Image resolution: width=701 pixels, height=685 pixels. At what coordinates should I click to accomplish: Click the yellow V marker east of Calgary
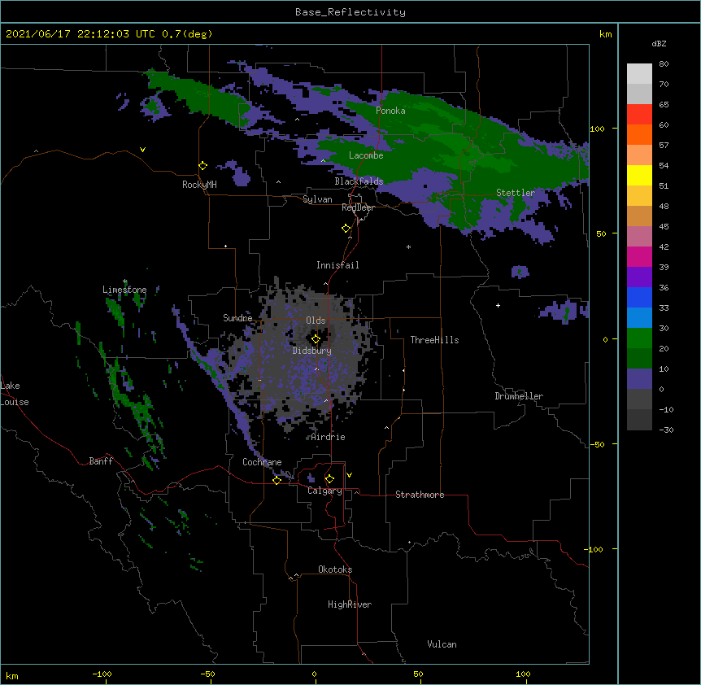349,475
